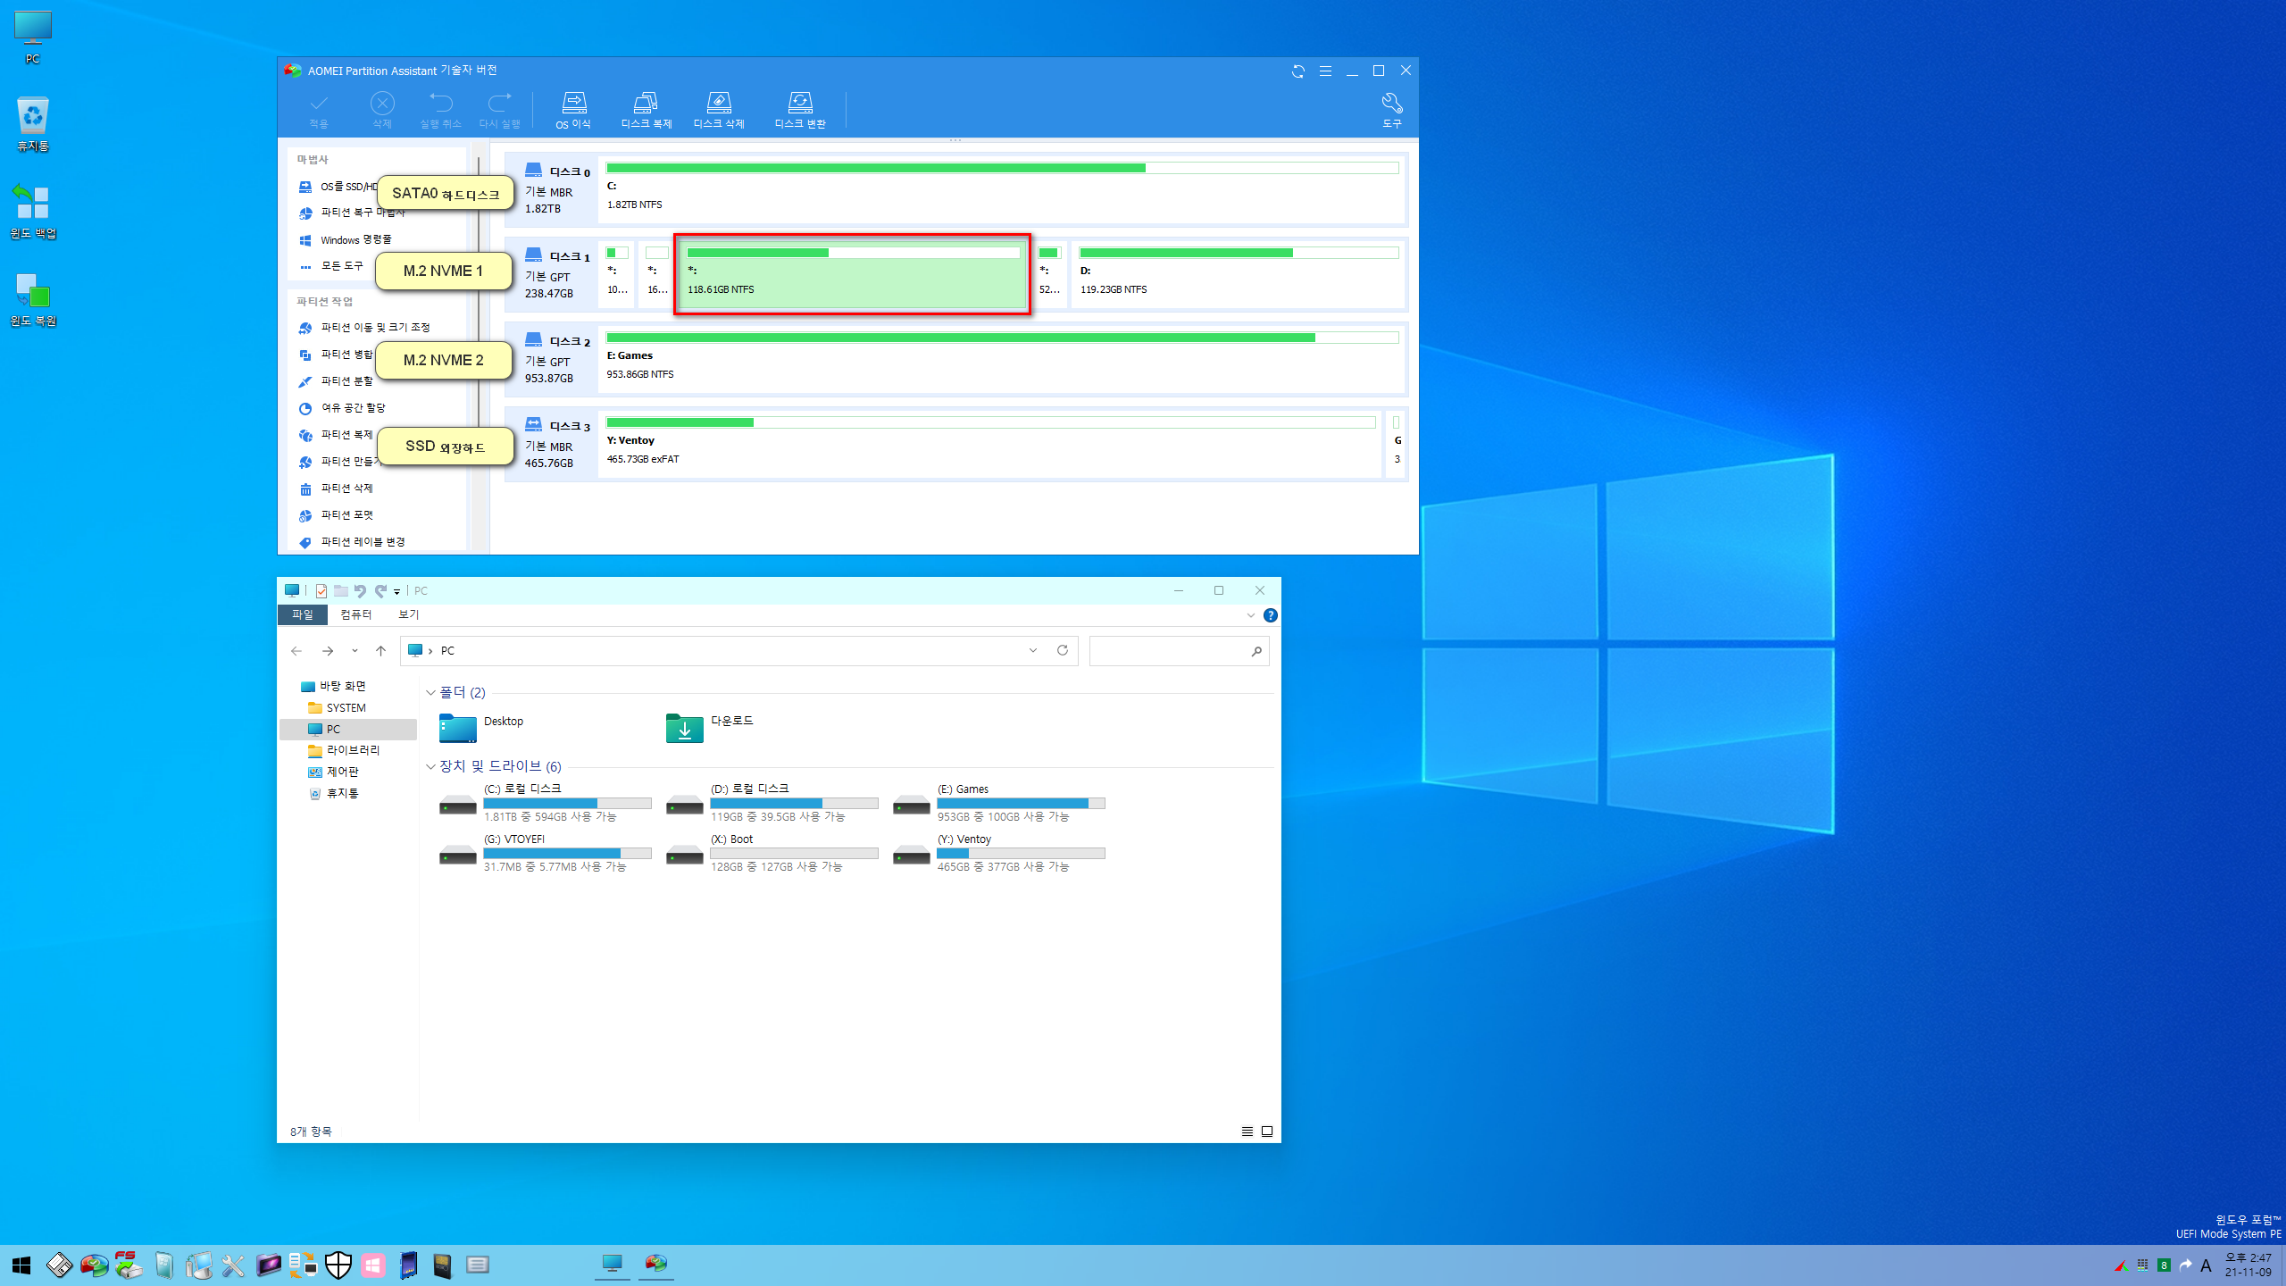Expand the Explorer ribbon chevron

point(1250,615)
